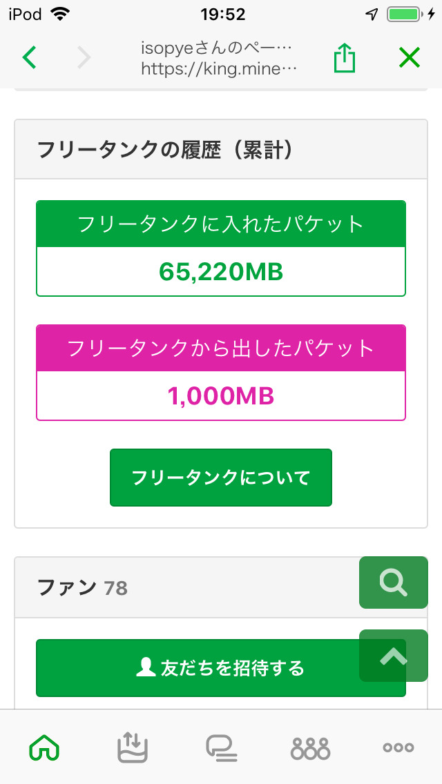Tap the battery indicator in status bar
This screenshot has height=784, width=442.
click(405, 14)
